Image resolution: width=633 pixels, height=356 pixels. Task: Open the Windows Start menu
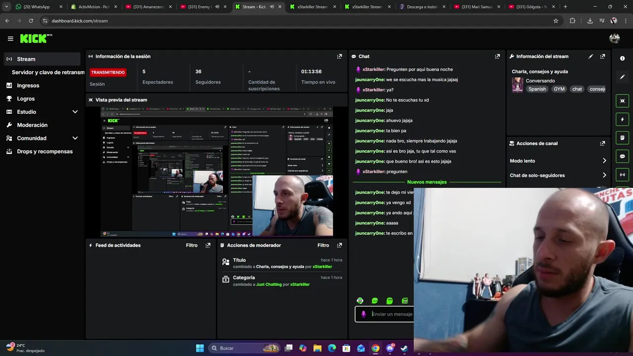[200, 348]
